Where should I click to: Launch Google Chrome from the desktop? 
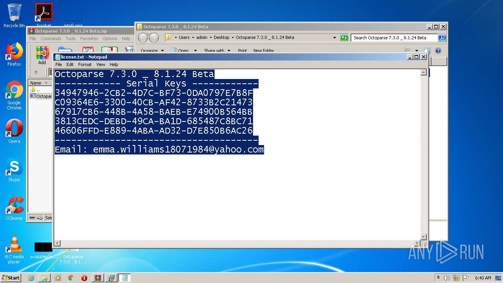click(x=14, y=96)
